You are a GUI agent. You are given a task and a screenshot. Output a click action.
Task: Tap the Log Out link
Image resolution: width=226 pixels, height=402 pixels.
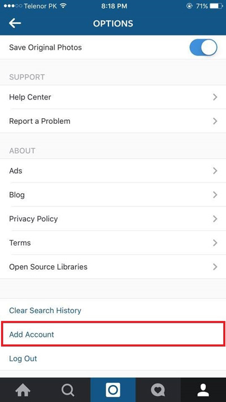coord(23,358)
